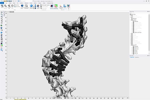
Task: Open the Default Views dropdown arrow
Action: click(x=23, y=9)
